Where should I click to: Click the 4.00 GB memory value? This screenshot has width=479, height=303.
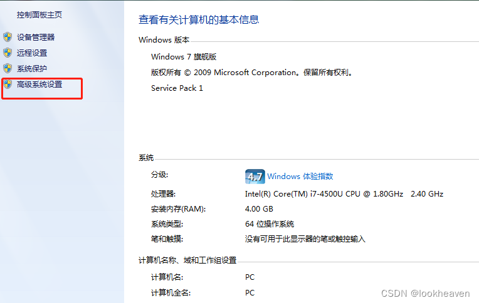click(259, 209)
